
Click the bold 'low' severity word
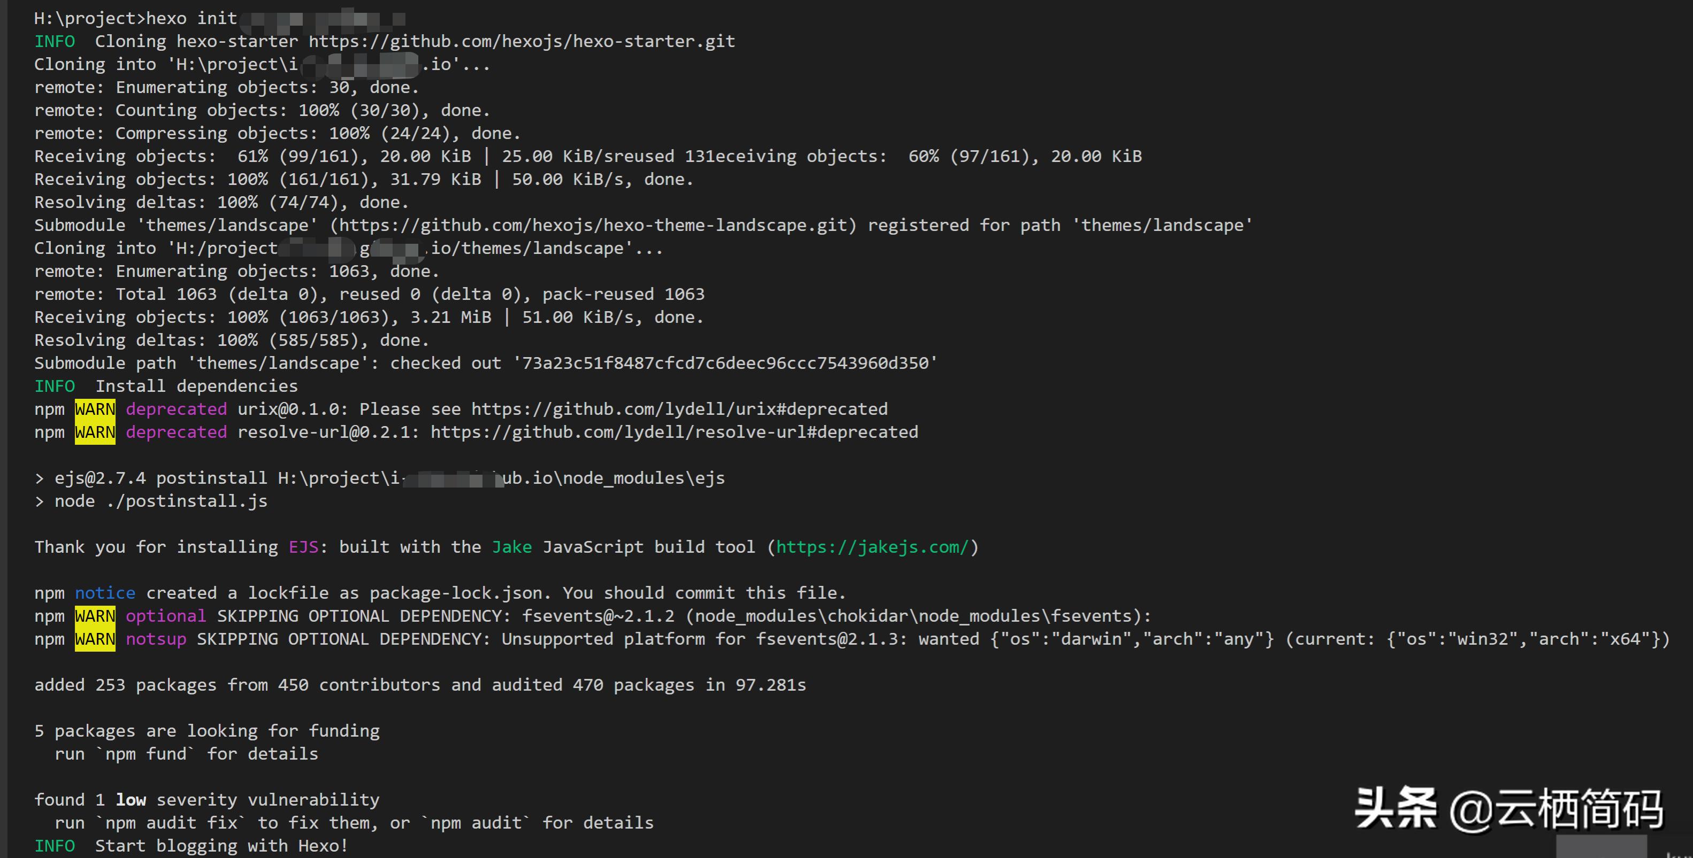click(x=131, y=800)
